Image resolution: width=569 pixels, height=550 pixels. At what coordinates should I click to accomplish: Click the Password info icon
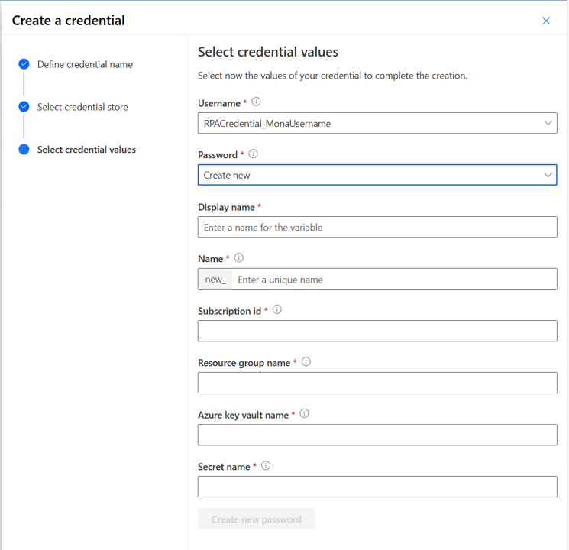point(254,154)
